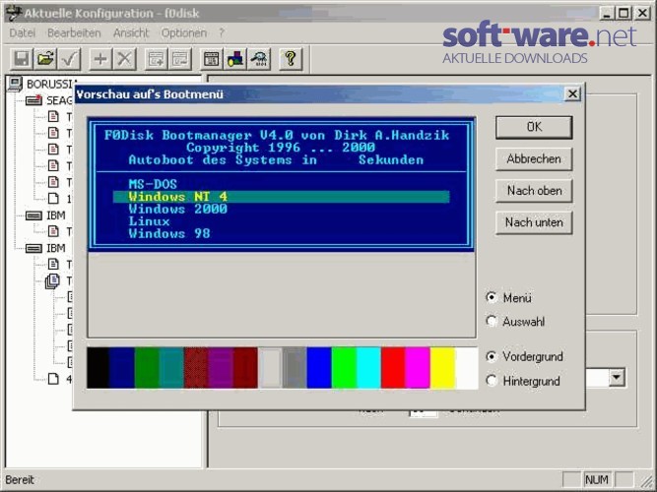Pick the navy blue color swatch

coord(122,368)
